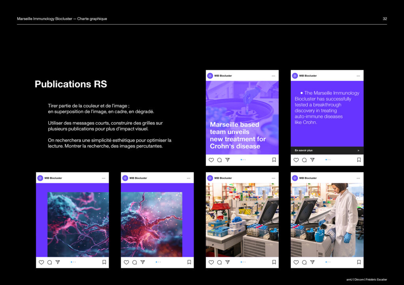Share the empty lab centrifuge post
Screen dimensions: 404x285
[228, 262]
